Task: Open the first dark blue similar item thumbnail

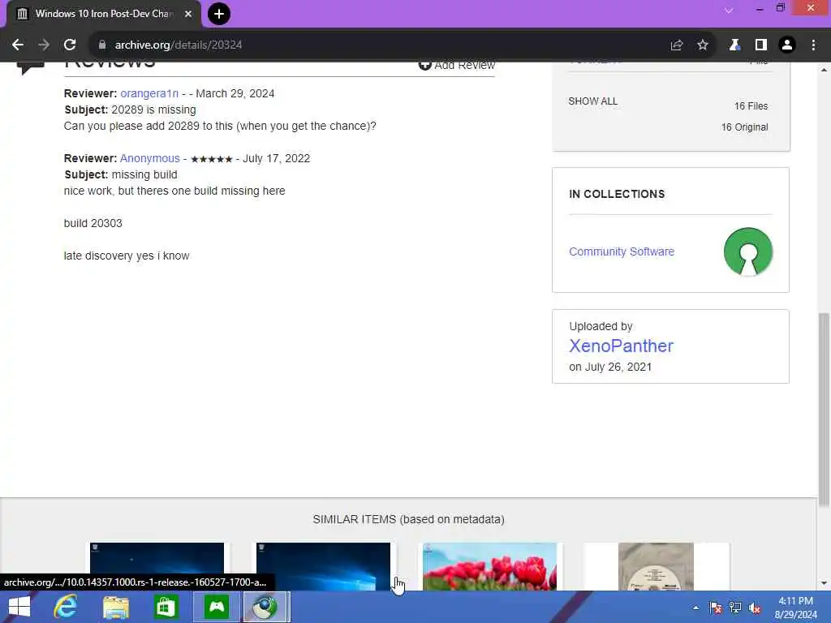Action: (x=157, y=565)
